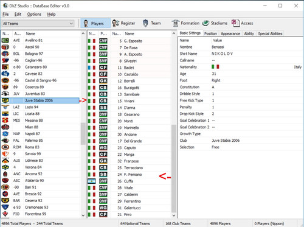Select the Cagliari-96 team row
The width and height of the screenshot is (304, 227).
40,60
